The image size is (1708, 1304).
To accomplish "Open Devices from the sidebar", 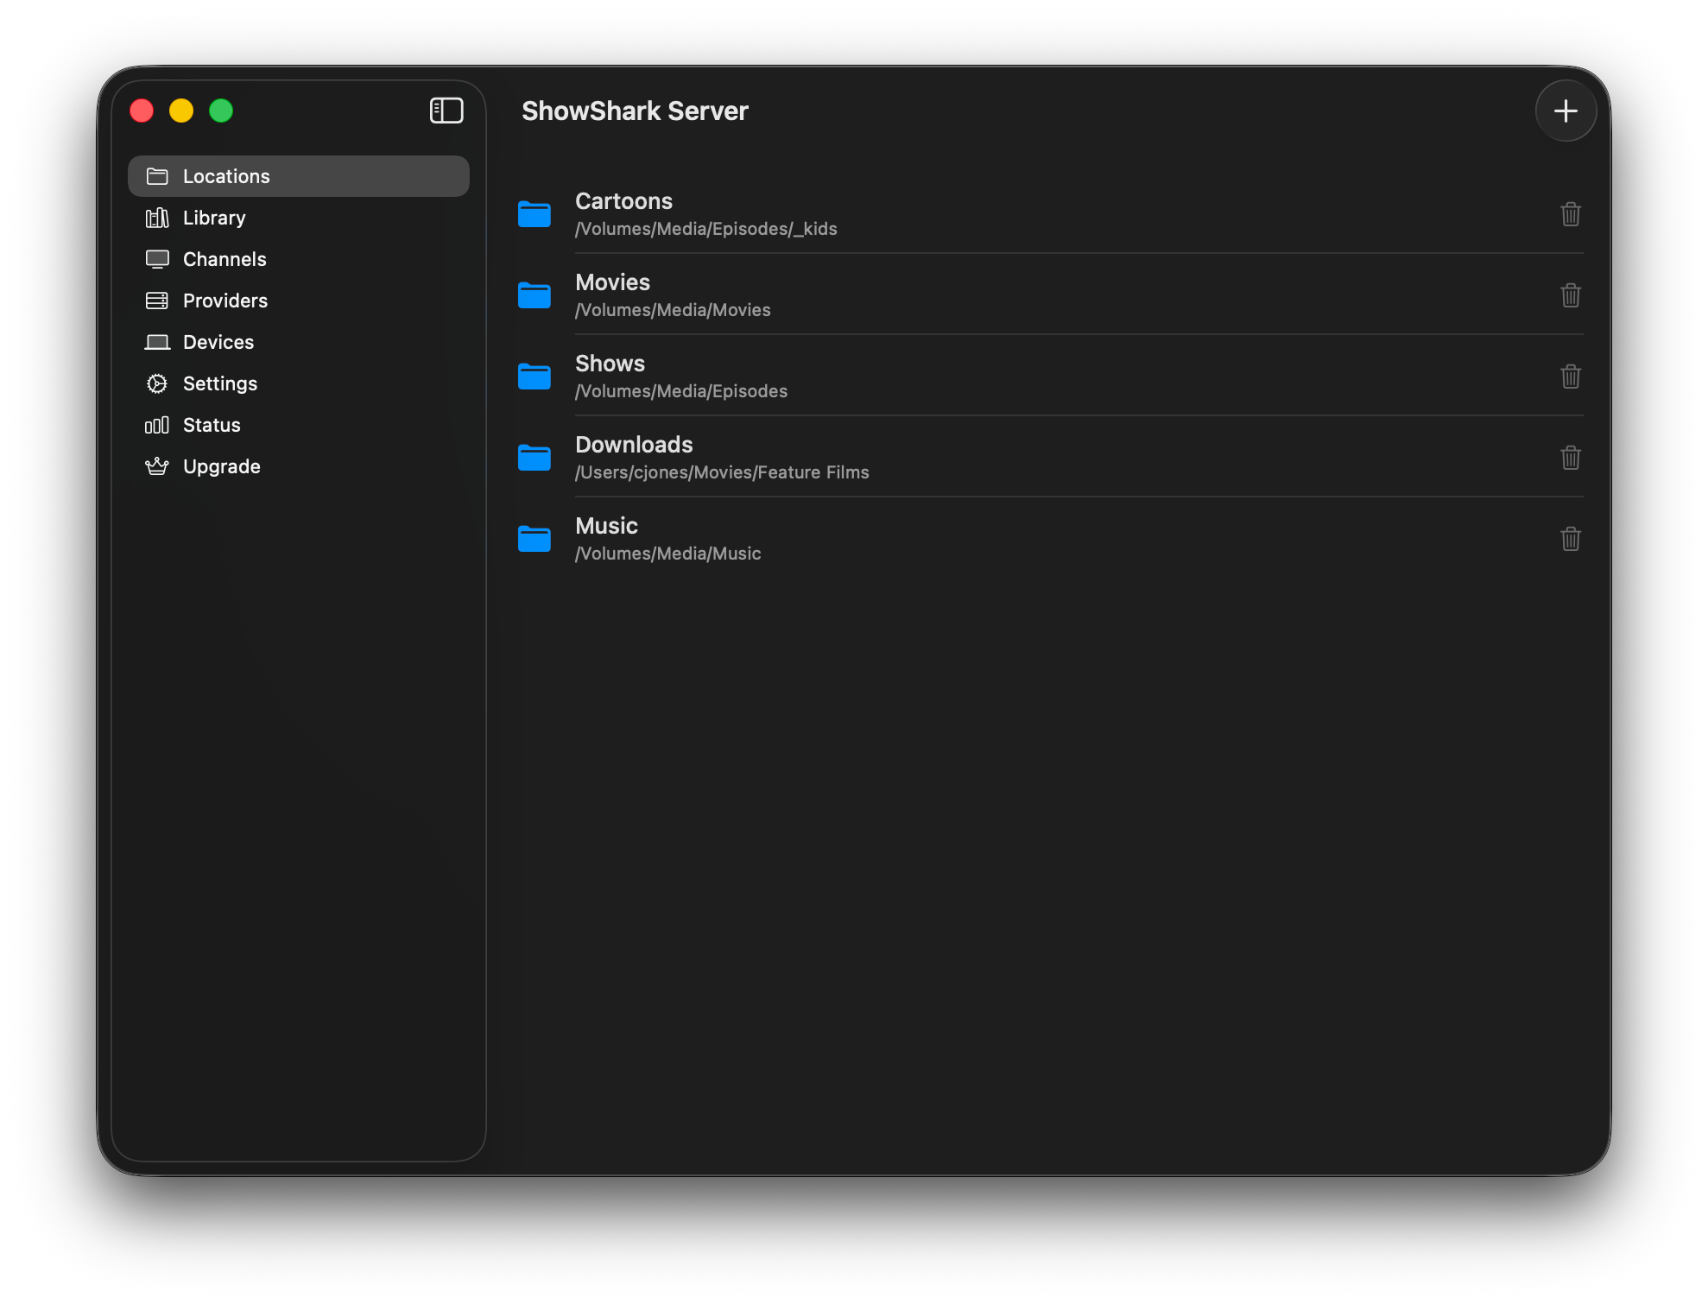I will click(x=218, y=342).
